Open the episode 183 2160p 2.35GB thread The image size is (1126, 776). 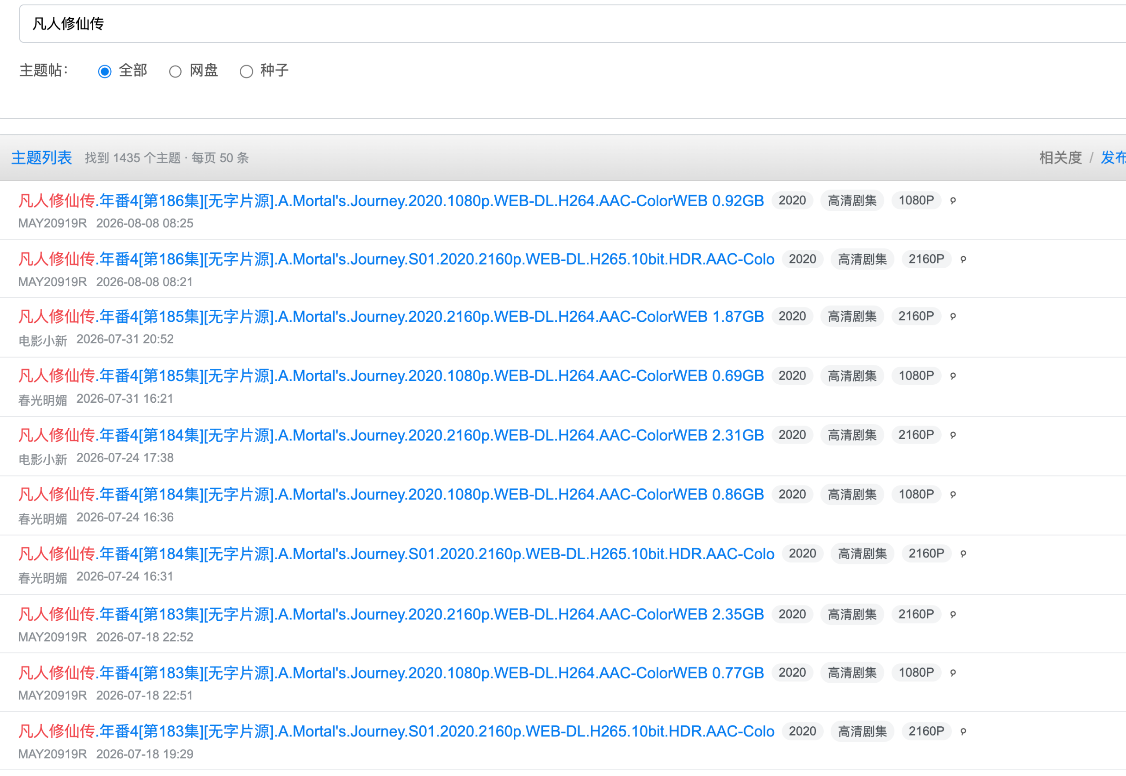(391, 615)
